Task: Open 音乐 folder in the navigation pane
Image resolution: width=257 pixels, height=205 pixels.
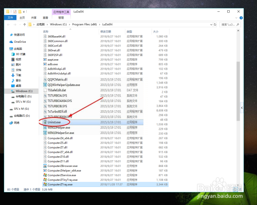Action: [19, 80]
